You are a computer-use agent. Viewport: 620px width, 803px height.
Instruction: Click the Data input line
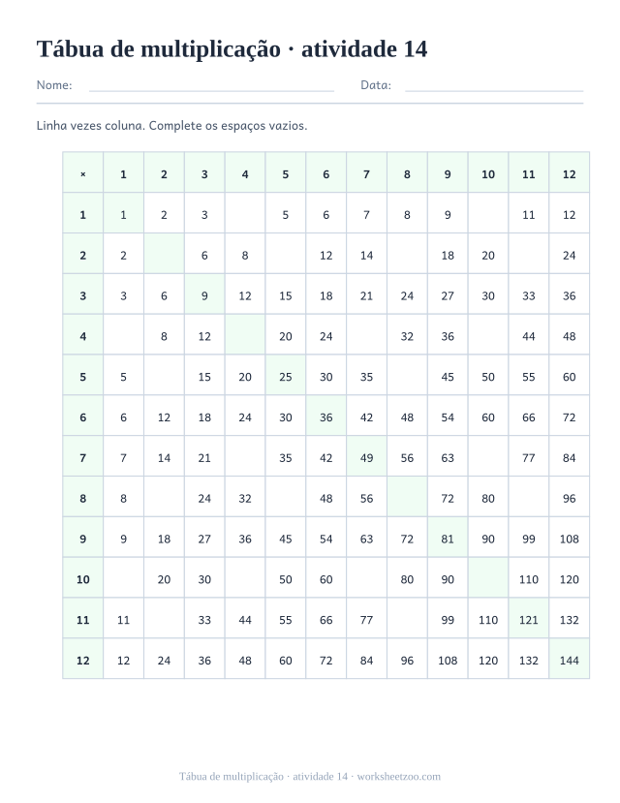(494, 85)
